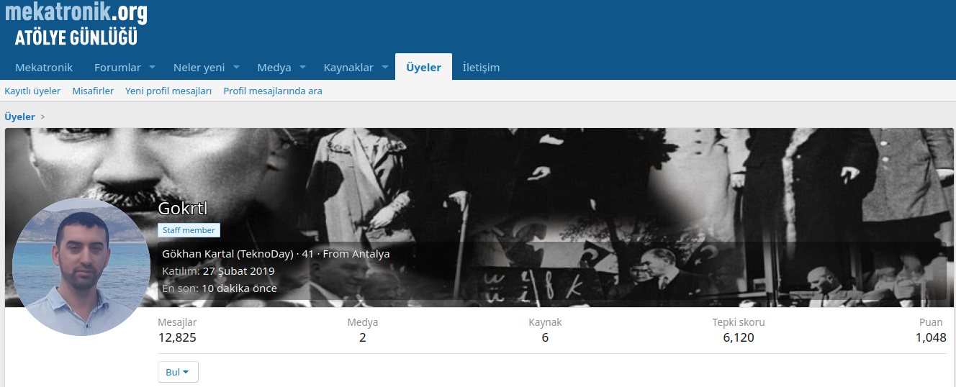Click the round profile avatar photo

pyautogui.click(x=81, y=267)
